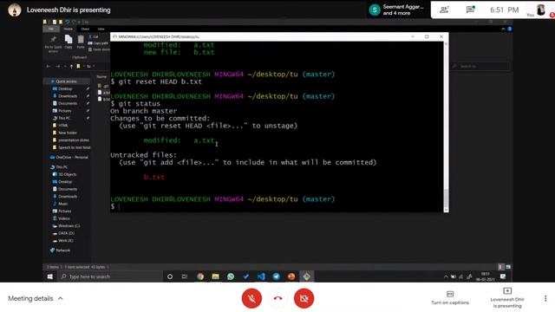Open Visual Studio Code from the taskbar
The width and height of the screenshot is (555, 312).
(x=261, y=276)
